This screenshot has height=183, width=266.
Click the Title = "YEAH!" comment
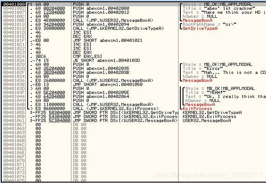click(205, 93)
